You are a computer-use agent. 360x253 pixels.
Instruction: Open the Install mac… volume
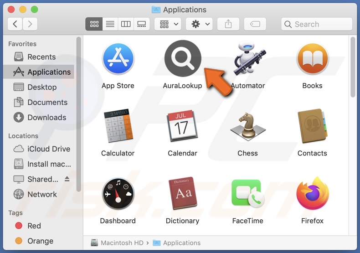(x=39, y=164)
